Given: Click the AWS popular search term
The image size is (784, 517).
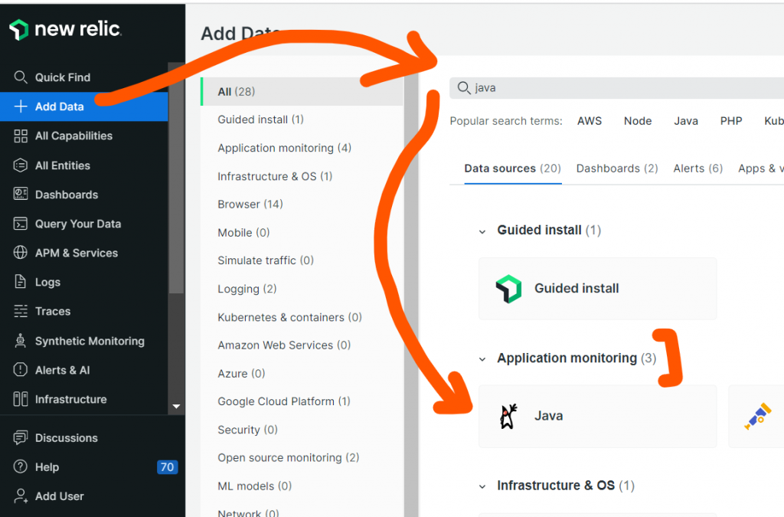Looking at the screenshot, I should pyautogui.click(x=589, y=121).
